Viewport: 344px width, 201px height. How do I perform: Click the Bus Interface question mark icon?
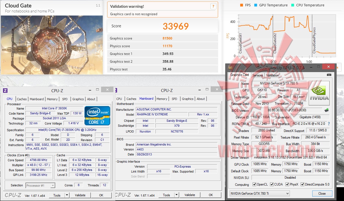click(329, 124)
